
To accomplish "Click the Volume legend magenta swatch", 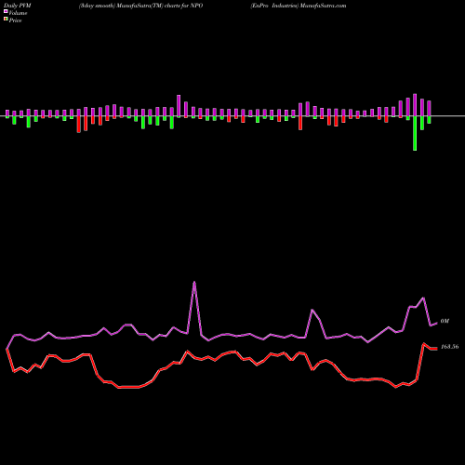I will click(x=6, y=11).
